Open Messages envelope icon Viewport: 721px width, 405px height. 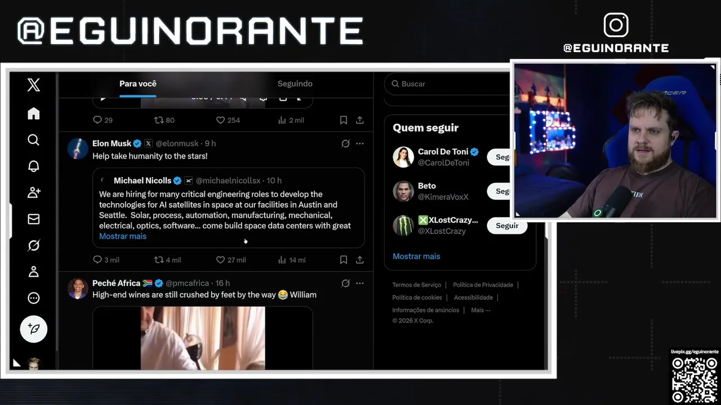pyautogui.click(x=33, y=219)
